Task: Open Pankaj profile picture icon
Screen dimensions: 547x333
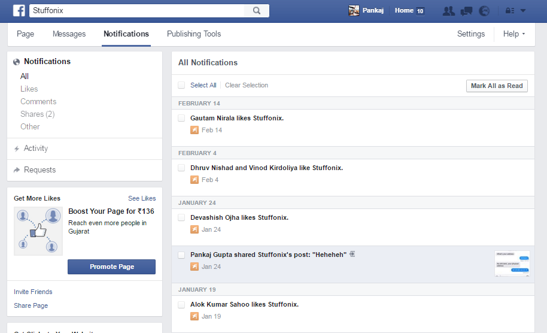Action: pos(354,10)
